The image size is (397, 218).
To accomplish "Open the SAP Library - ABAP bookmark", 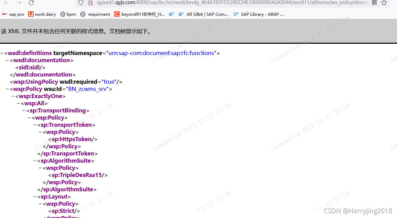I will pyautogui.click(x=258, y=14).
